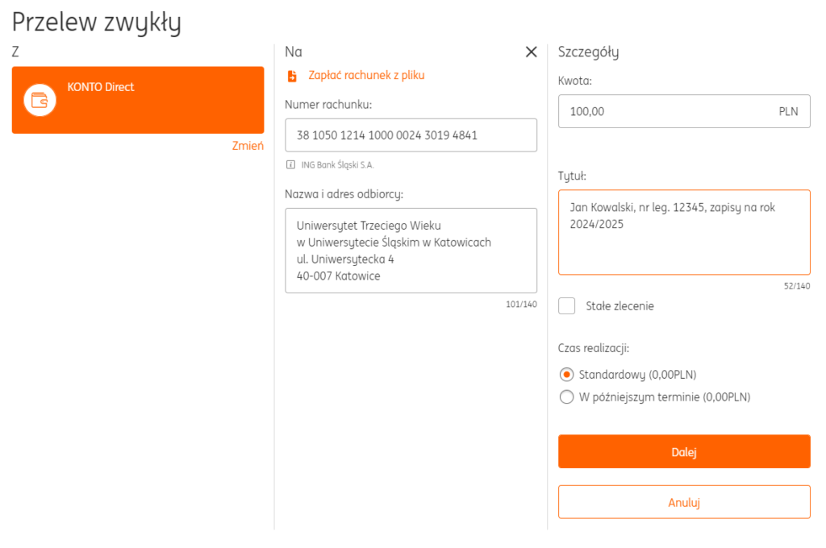Screen dimensions: 826x548
Task: Click into Nazwa i adres odbiorcy textarea
Action: [411, 251]
